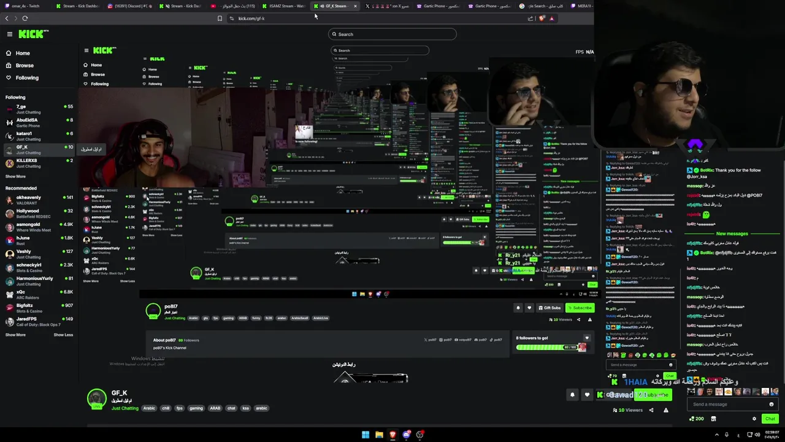Image resolution: width=785 pixels, height=442 pixels.
Task: Click the Arabic tag under GF_K
Action: [x=149, y=408]
